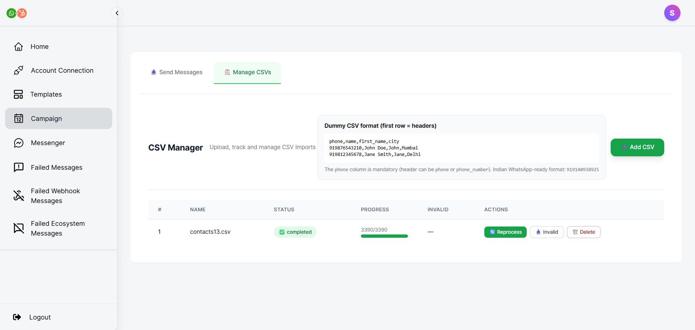Click the Failed Messages alert icon
Screen dimensions: 695x330
pos(18,167)
